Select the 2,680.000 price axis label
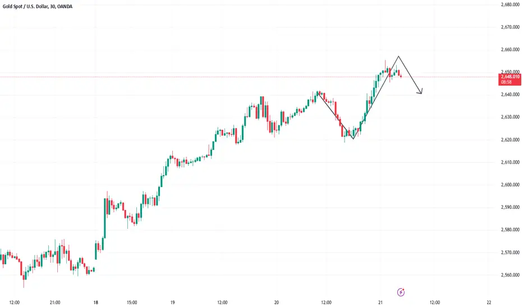The image size is (523, 308). point(510,4)
